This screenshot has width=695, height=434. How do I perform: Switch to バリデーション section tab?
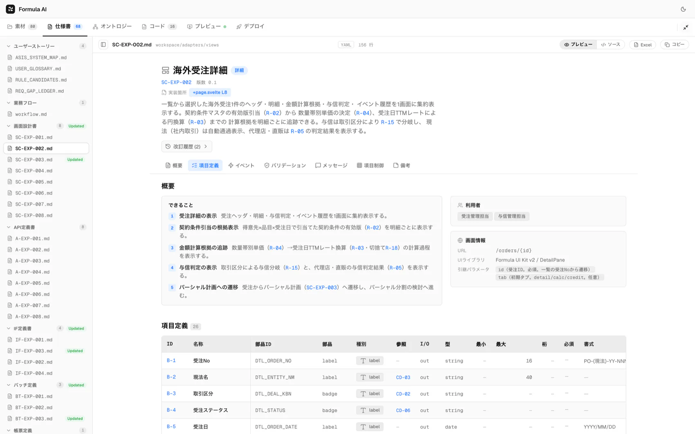[x=285, y=166]
